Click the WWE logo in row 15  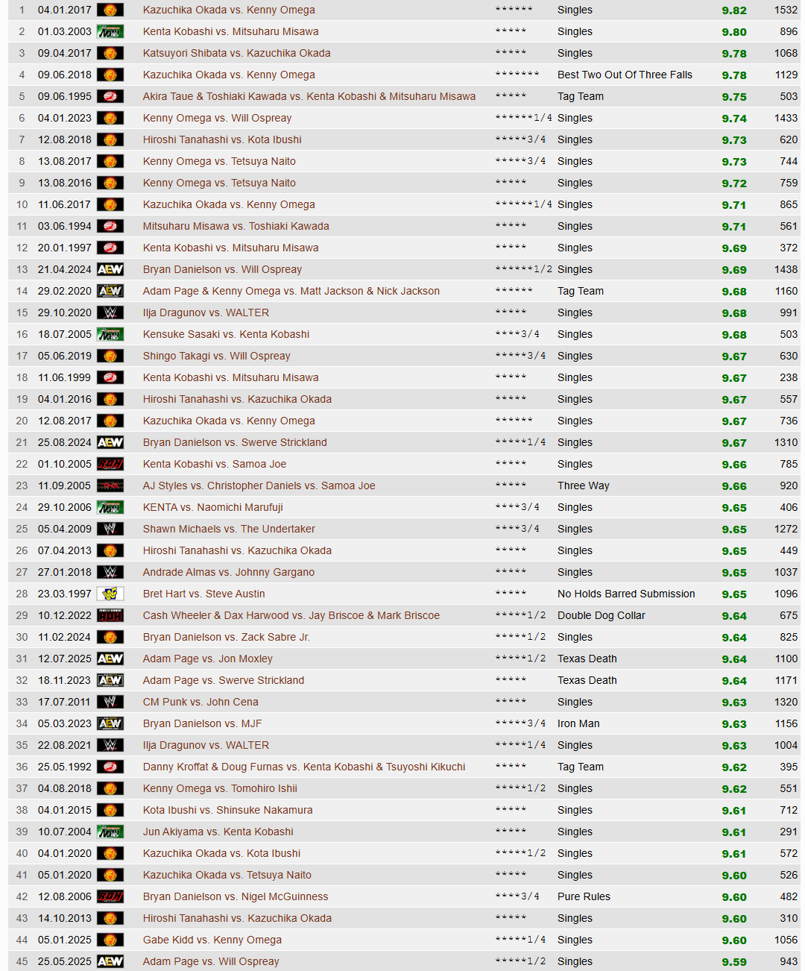coord(110,313)
